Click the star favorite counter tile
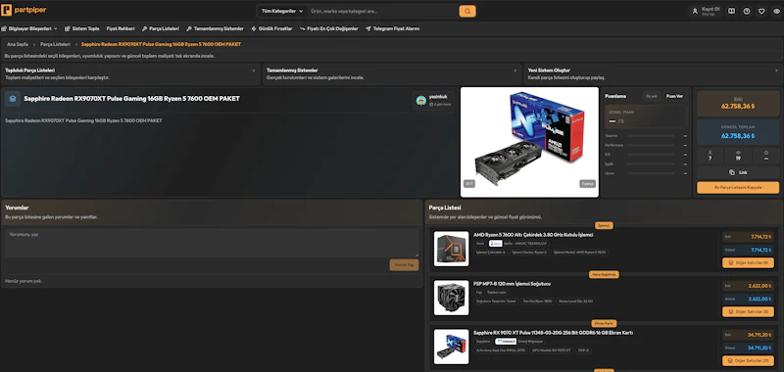Screen dimensions: 784x372 (x=766, y=156)
